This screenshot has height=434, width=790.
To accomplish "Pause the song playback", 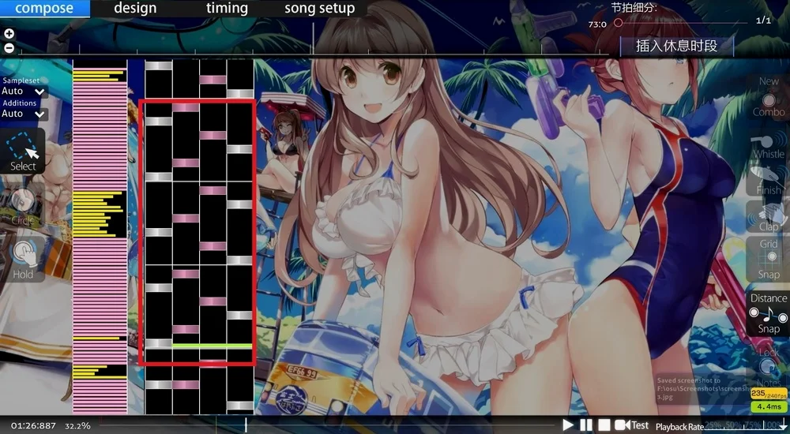I will coord(586,425).
